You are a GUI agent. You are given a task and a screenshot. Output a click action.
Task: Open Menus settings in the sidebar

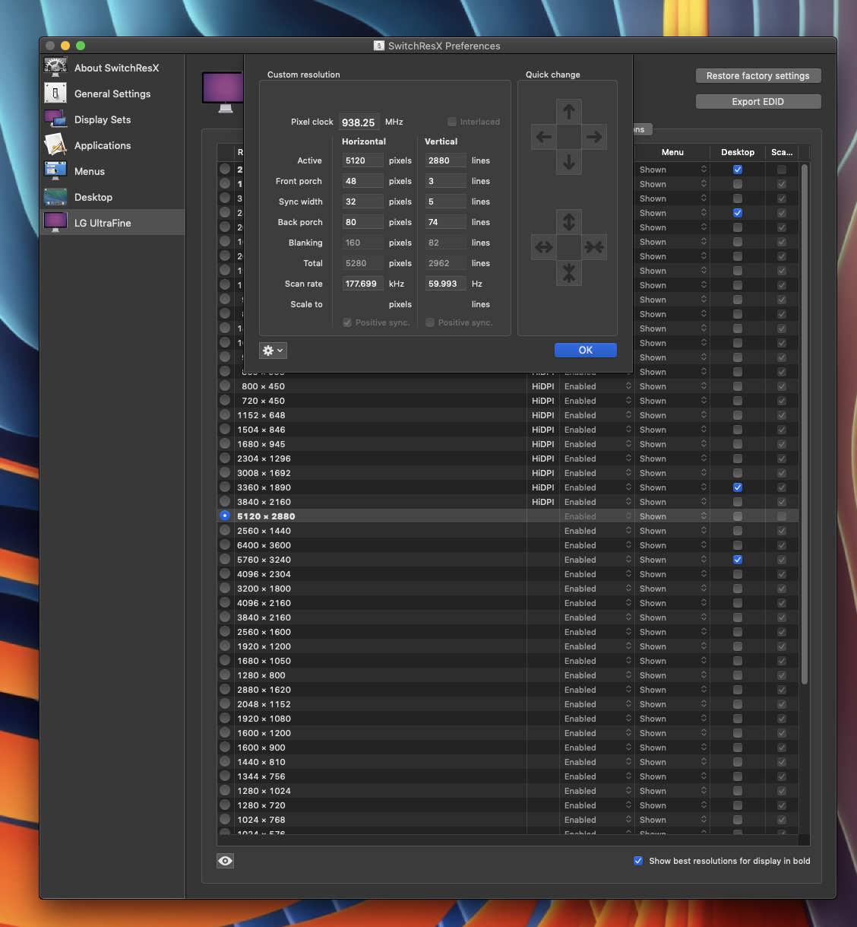[x=112, y=171]
